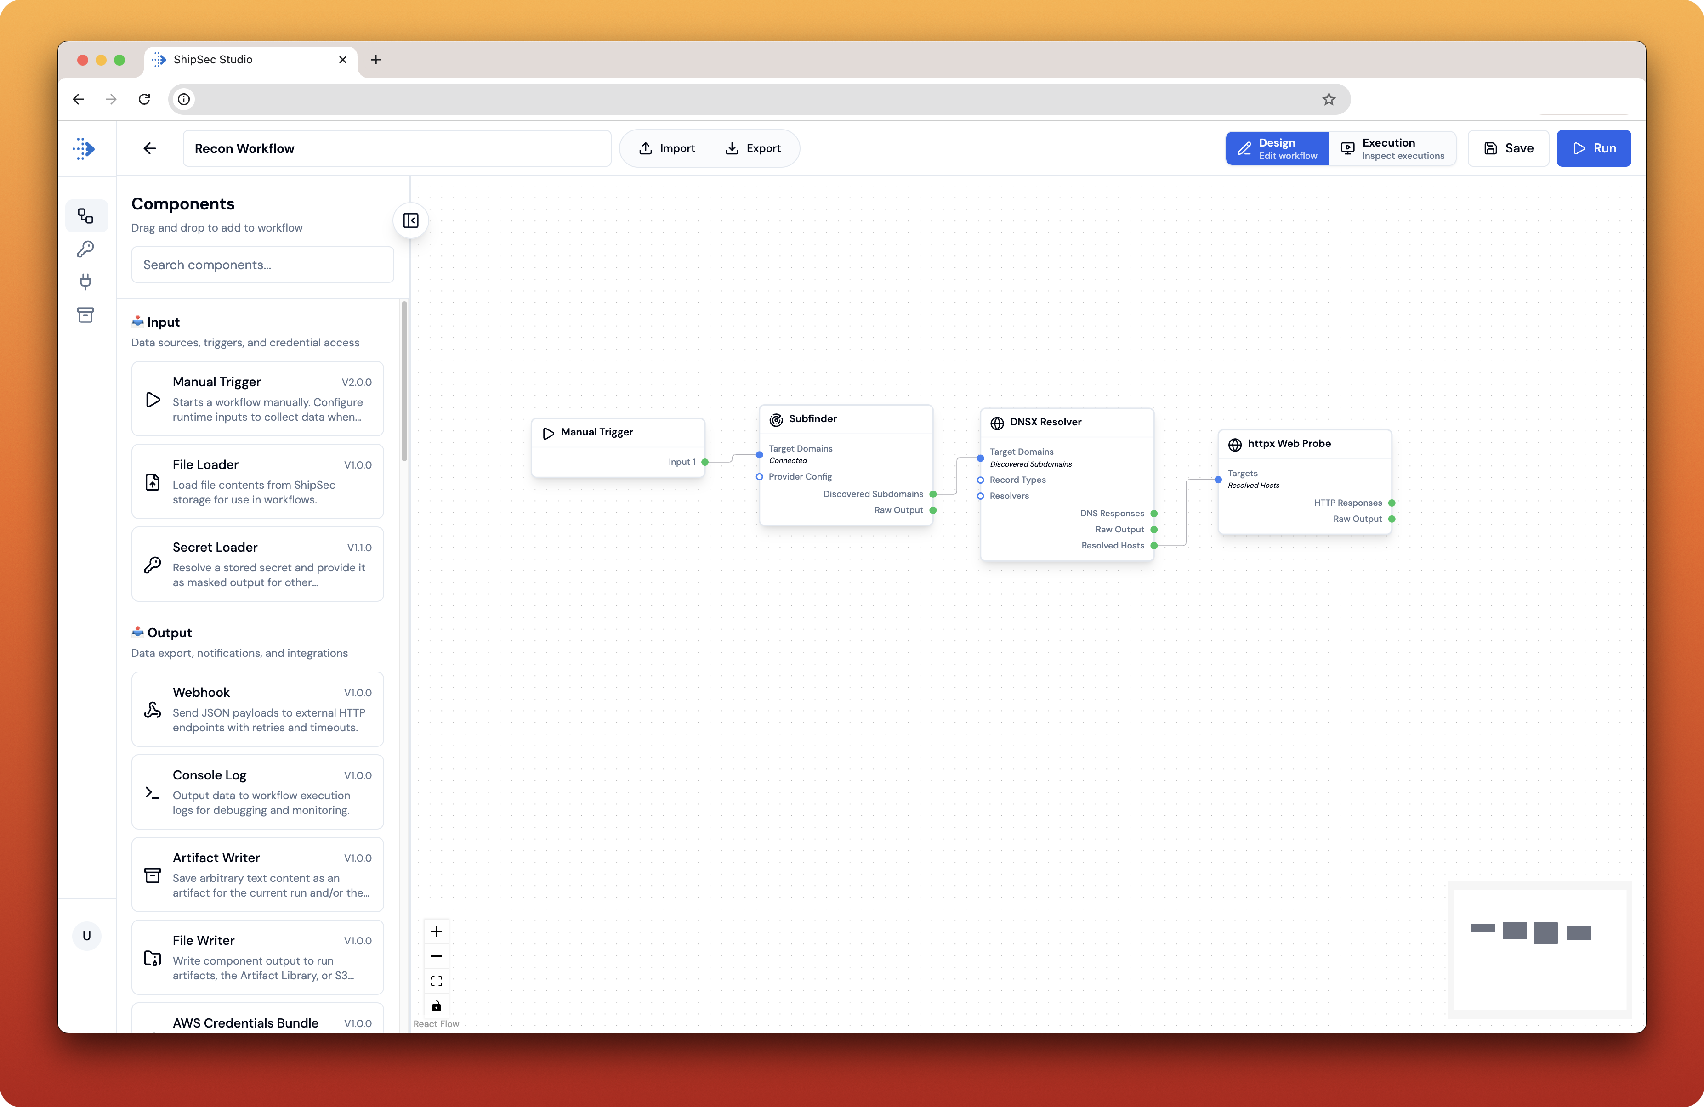The image size is (1704, 1107).
Task: Zoom in on the canvas
Action: (436, 931)
